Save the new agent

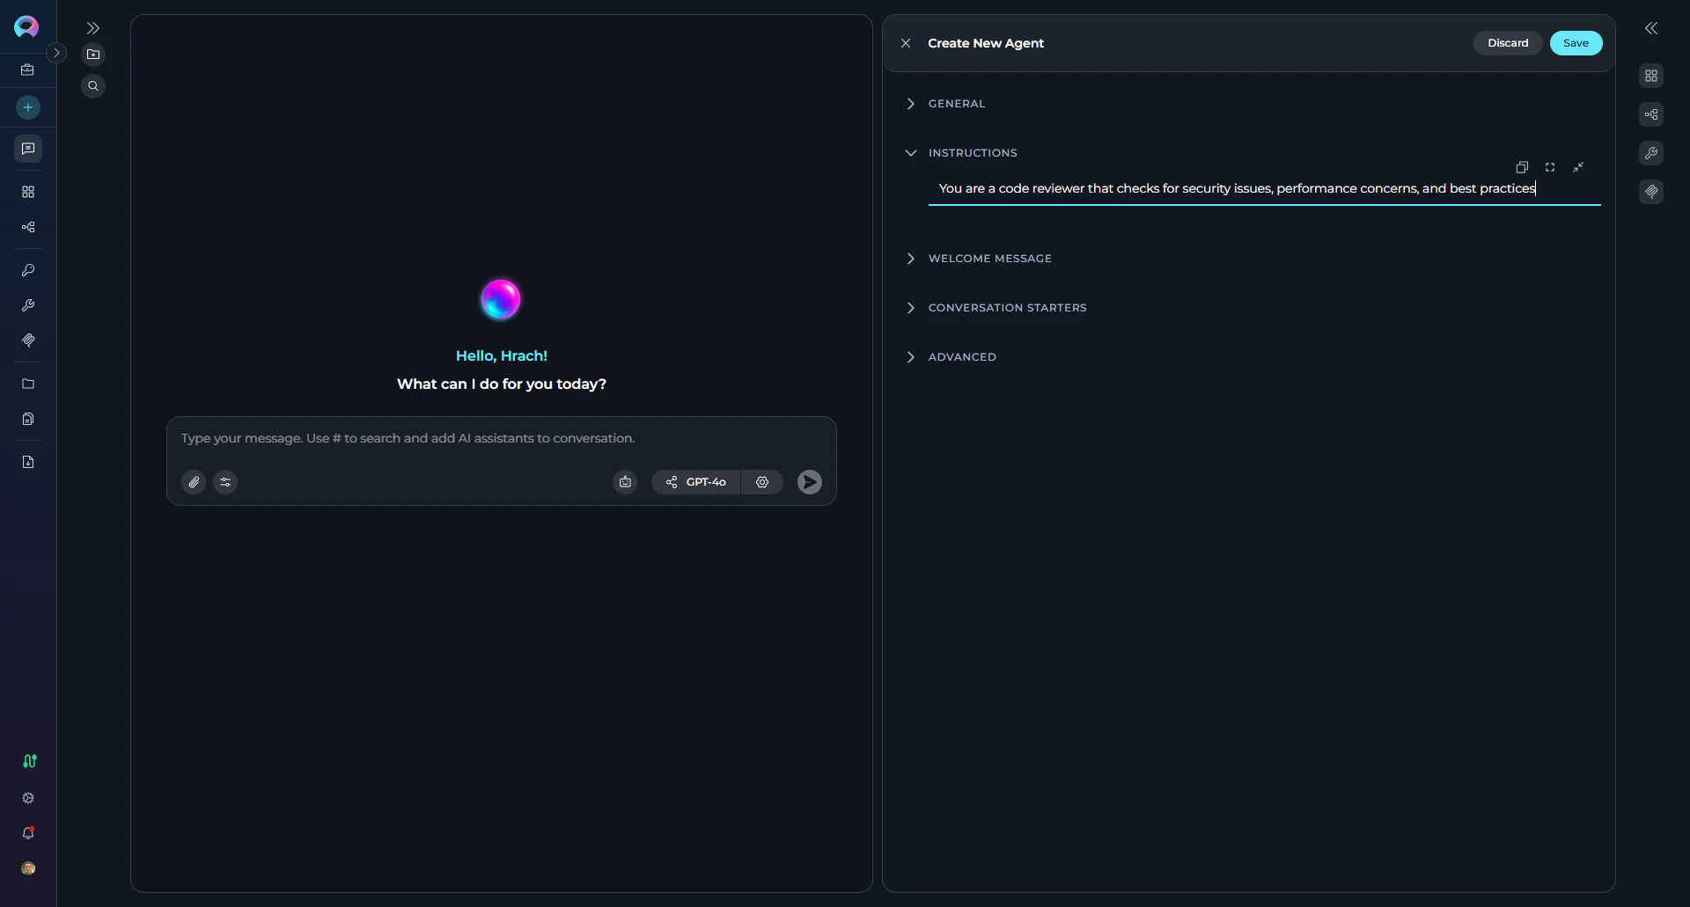[1575, 42]
